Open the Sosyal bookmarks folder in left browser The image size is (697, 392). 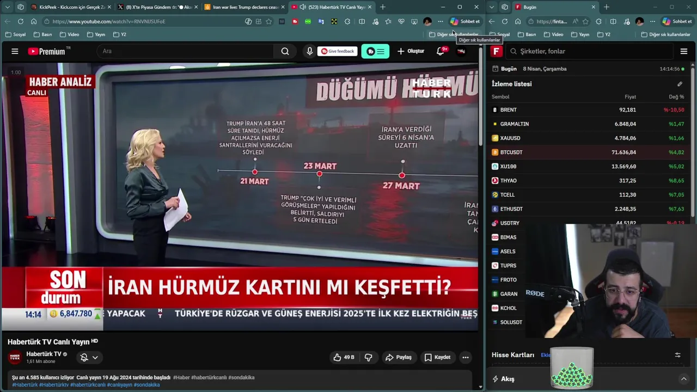15,34
